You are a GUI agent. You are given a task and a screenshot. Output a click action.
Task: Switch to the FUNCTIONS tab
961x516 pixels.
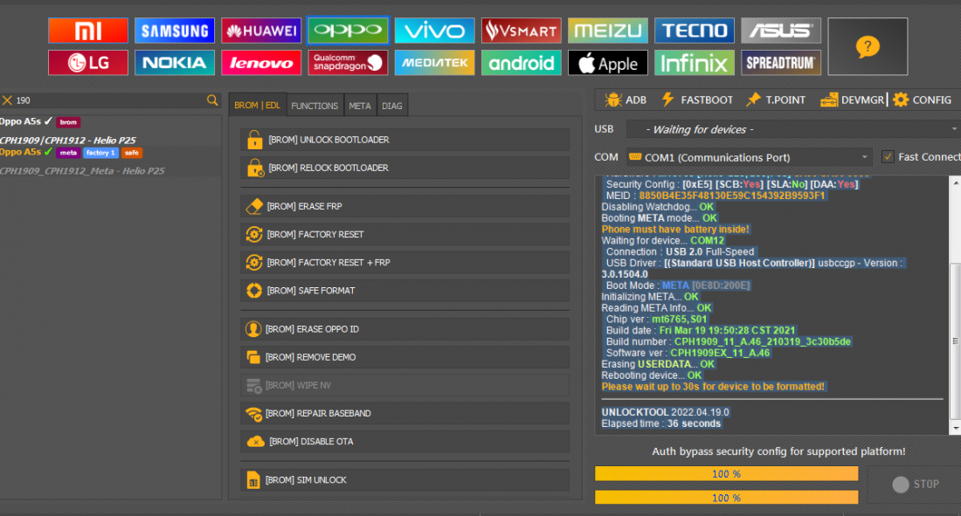point(315,106)
